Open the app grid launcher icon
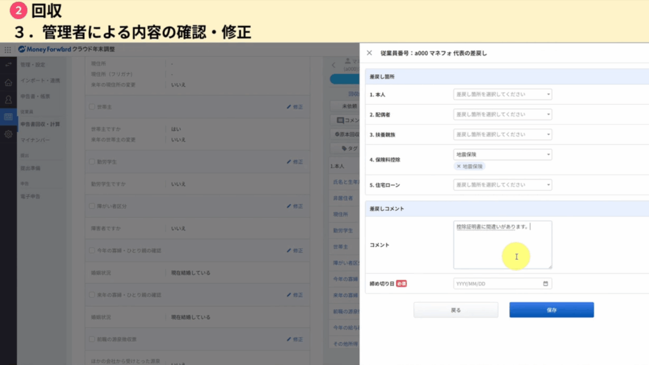This screenshot has width=649, height=365. [x=8, y=49]
